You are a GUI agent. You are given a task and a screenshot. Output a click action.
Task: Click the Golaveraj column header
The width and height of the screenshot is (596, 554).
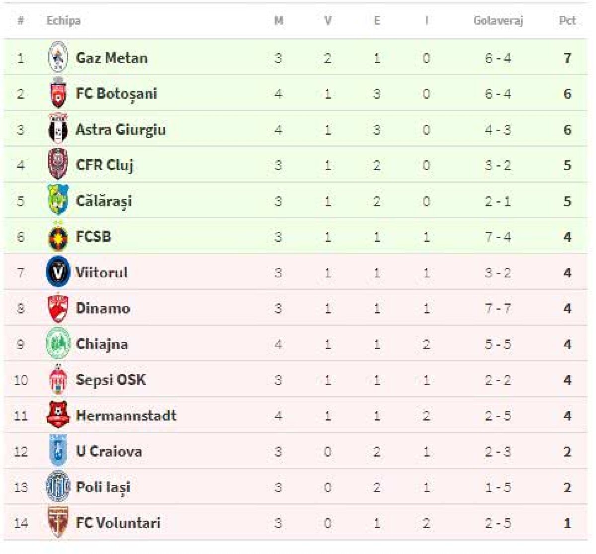(x=498, y=21)
